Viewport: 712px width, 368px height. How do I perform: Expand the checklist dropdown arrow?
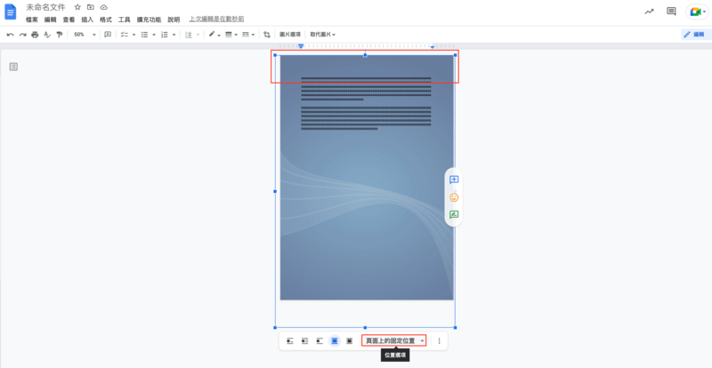coord(133,35)
